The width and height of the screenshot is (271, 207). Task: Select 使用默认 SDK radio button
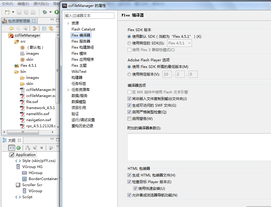pyautogui.click(x=129, y=37)
